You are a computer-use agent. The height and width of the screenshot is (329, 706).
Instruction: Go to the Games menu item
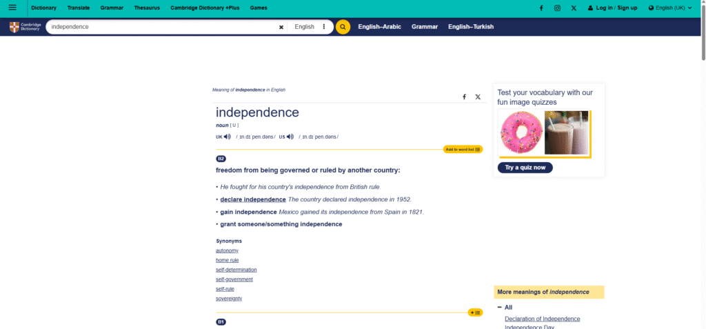click(x=259, y=8)
